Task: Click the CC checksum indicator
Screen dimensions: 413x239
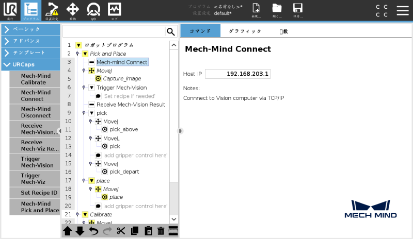Action: coord(382,10)
